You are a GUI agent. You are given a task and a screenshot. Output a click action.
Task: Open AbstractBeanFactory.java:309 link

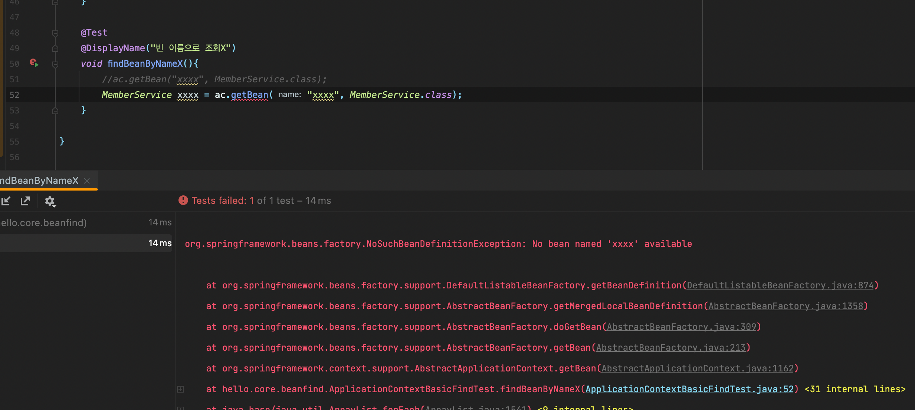pyautogui.click(x=682, y=327)
